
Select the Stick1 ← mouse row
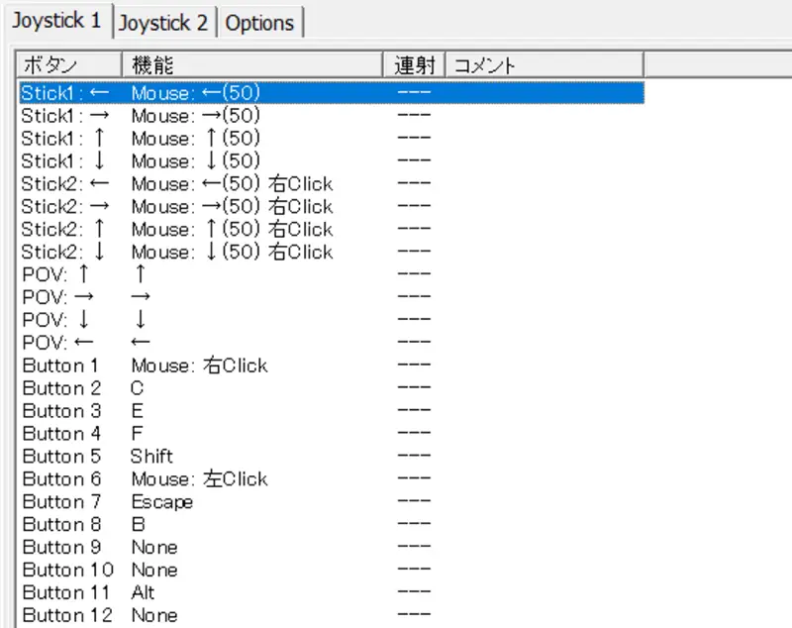point(332,93)
